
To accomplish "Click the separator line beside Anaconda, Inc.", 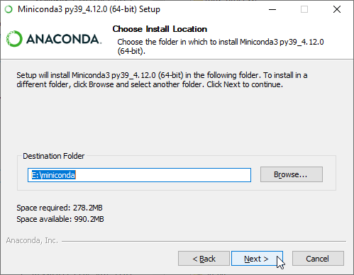I will (204, 242).
